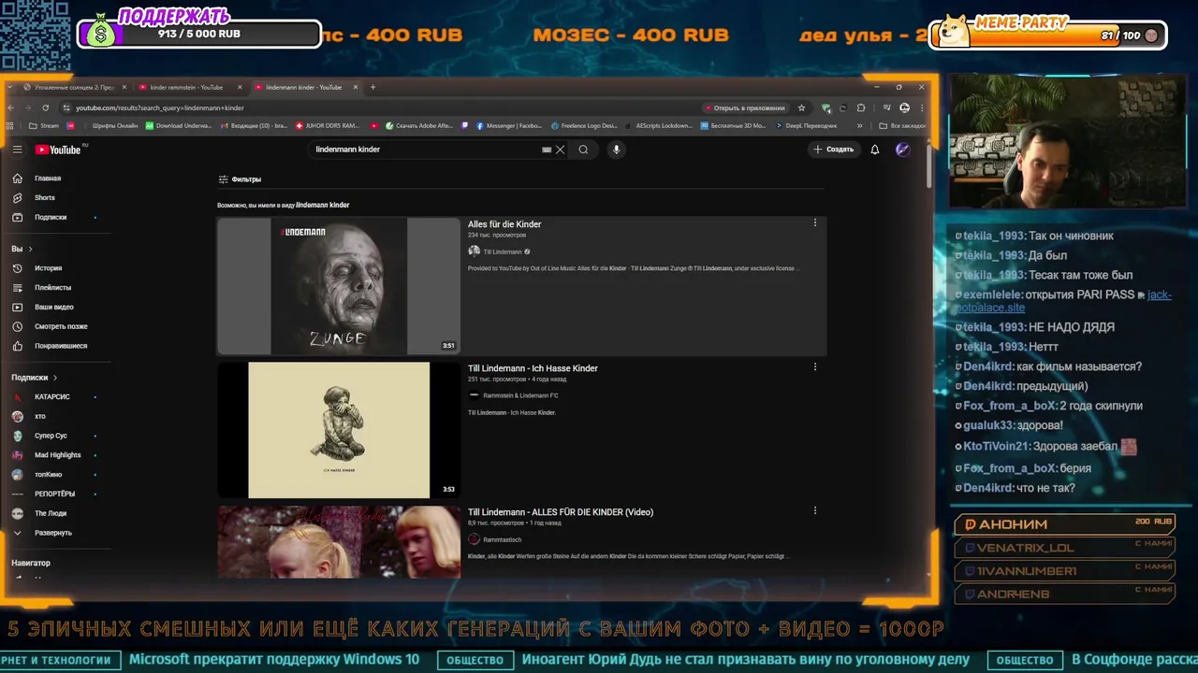The height and width of the screenshot is (673, 1198).
Task: Expand the Подписки section header
Action: (x=34, y=378)
